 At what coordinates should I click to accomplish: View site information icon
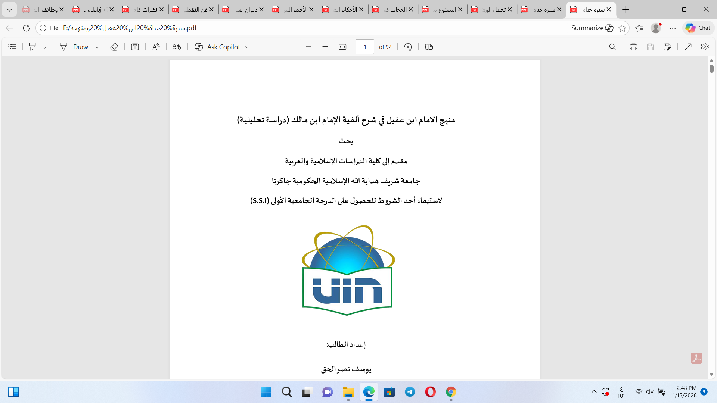click(43, 28)
